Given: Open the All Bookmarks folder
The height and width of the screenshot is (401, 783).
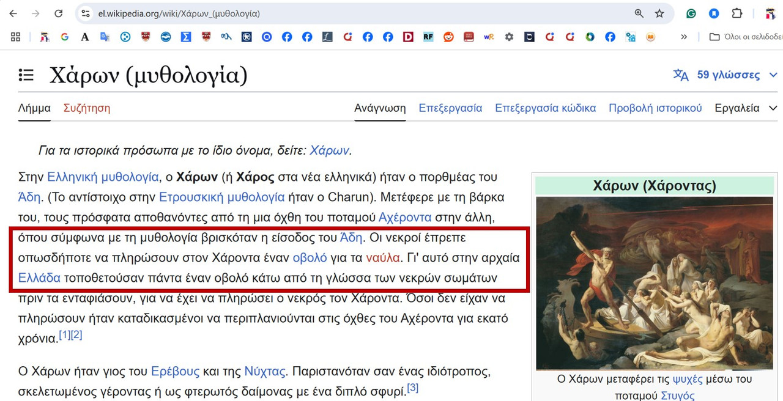Looking at the screenshot, I should [x=745, y=37].
